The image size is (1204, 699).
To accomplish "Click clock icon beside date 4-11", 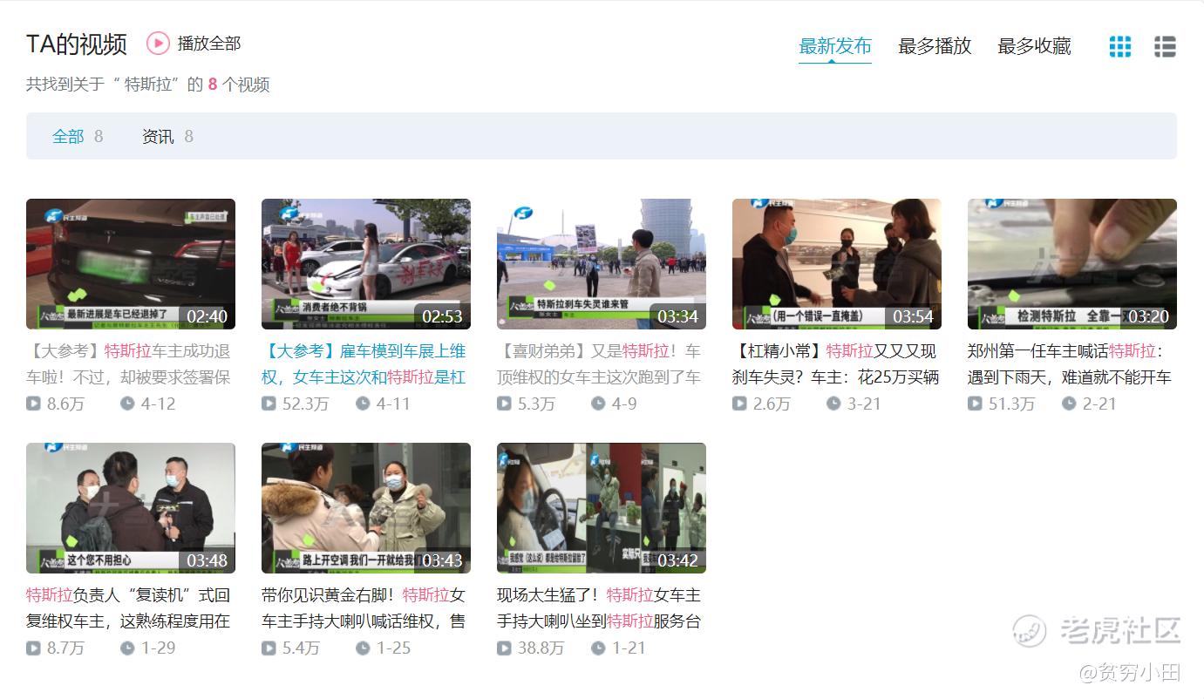I will point(363,404).
